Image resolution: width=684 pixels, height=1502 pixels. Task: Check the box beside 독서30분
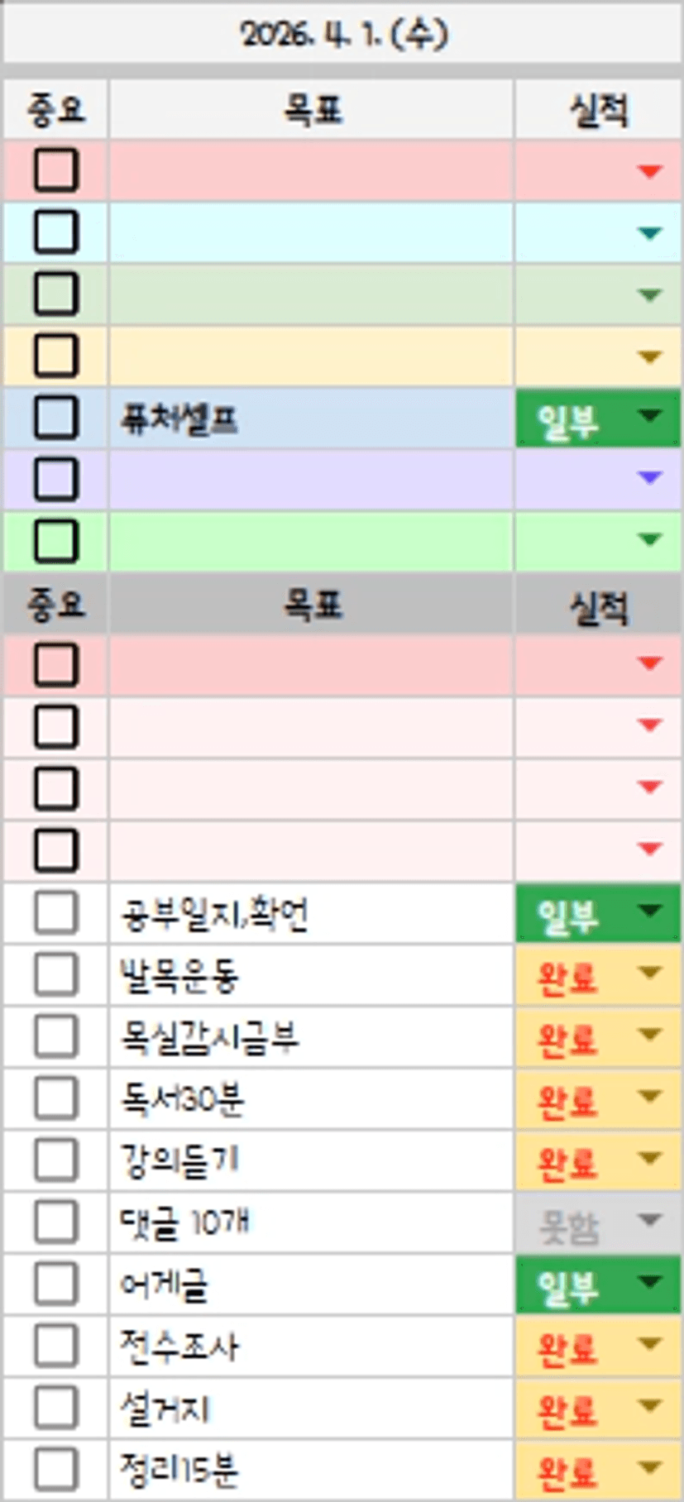tap(56, 1098)
